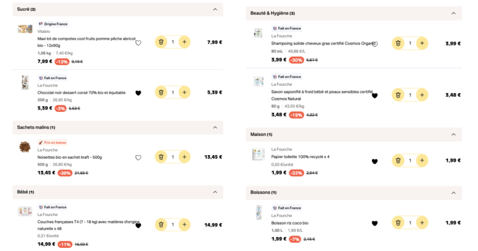478x251 pixels.
Task: Collapse the Boissons section chevron
Action: (454, 193)
